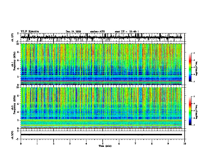The image size is (208, 161).
Task: Click the "-3" tick on ch.2 color bar
Action: click(194, 97)
